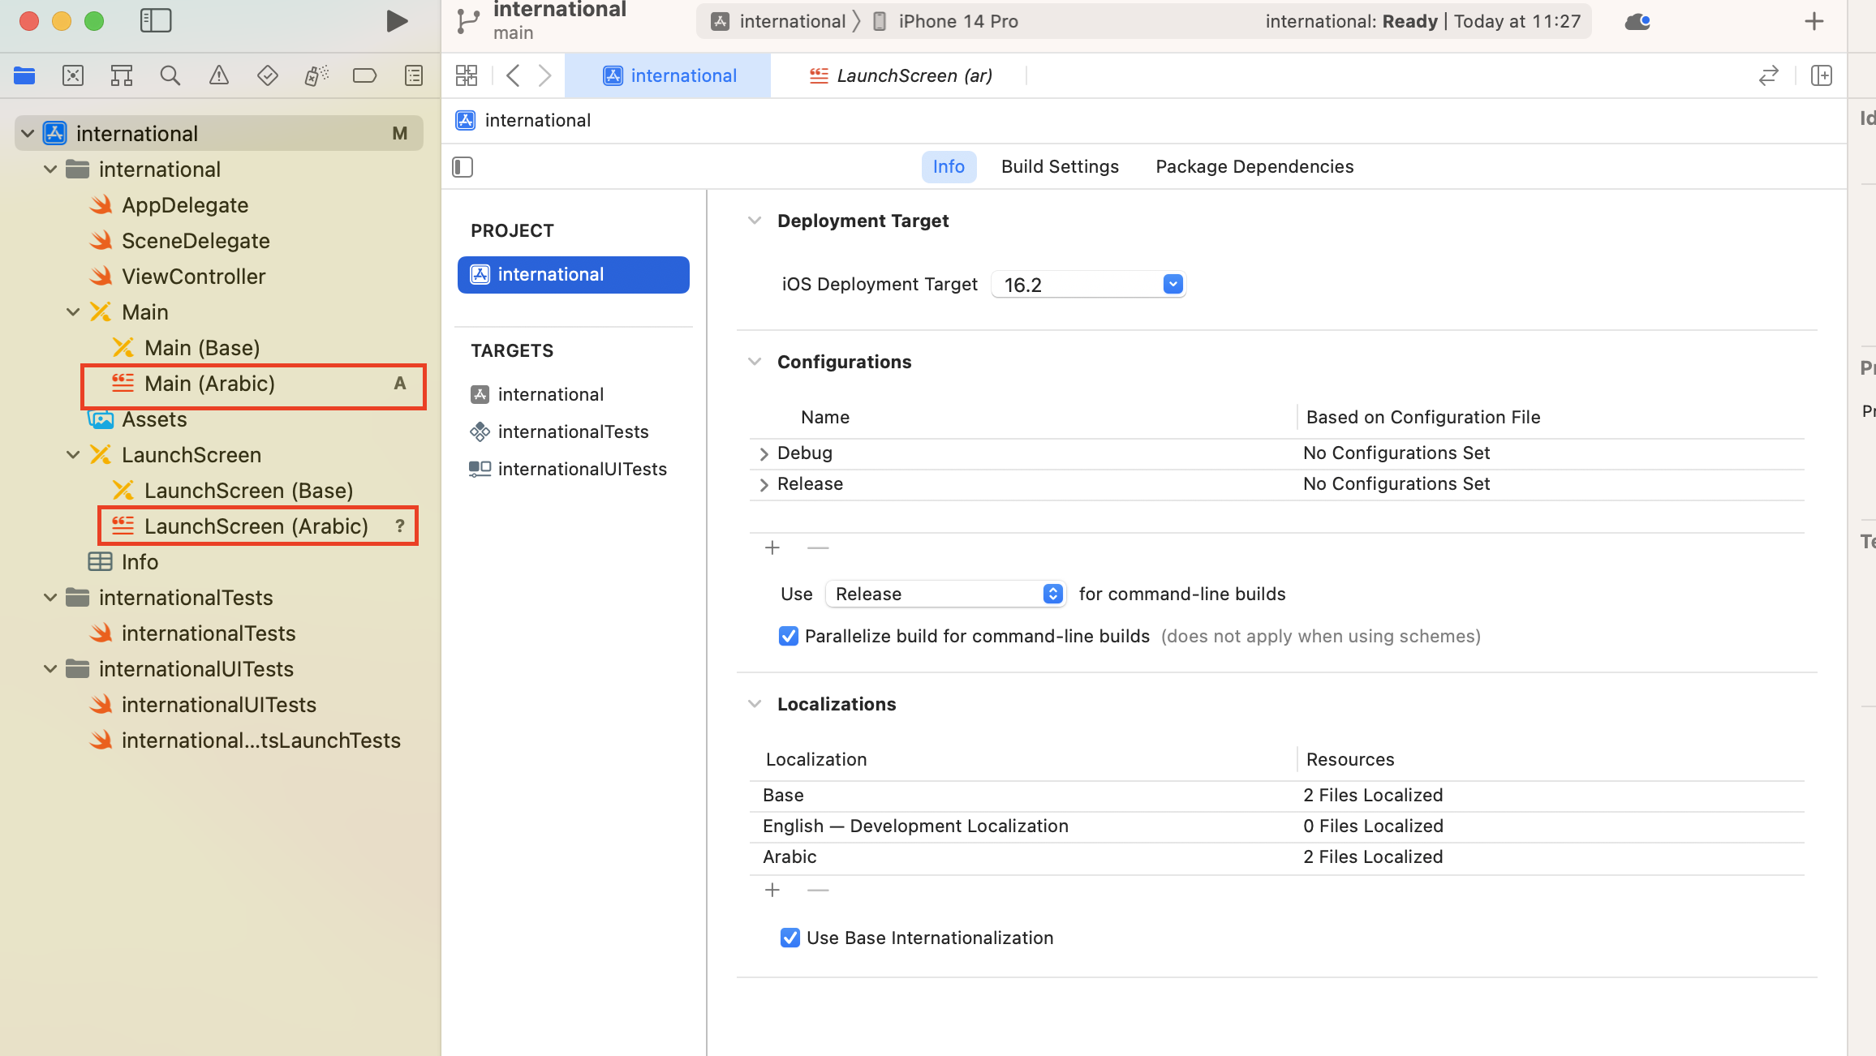Remove selected configuration with minus
Image resolution: width=1876 pixels, height=1056 pixels.
(x=818, y=547)
